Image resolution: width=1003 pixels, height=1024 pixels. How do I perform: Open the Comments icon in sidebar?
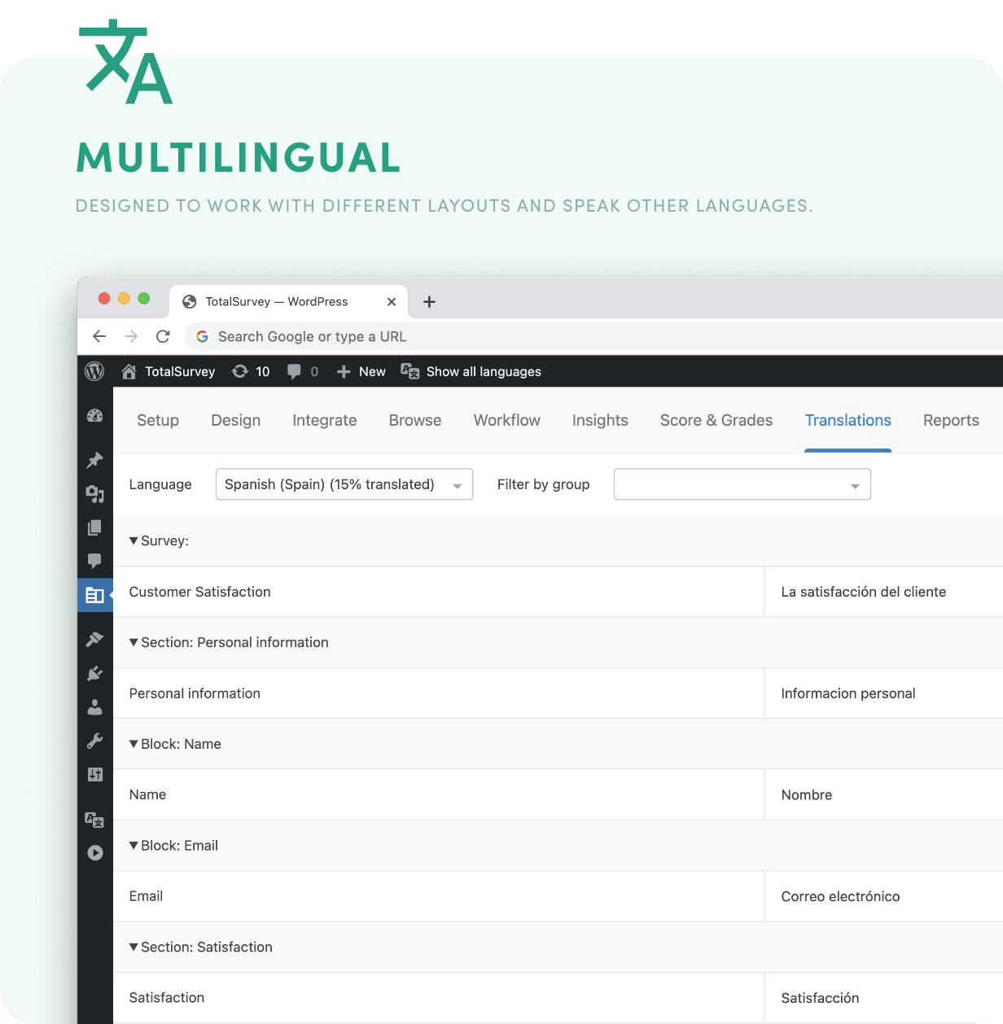pyautogui.click(x=94, y=561)
